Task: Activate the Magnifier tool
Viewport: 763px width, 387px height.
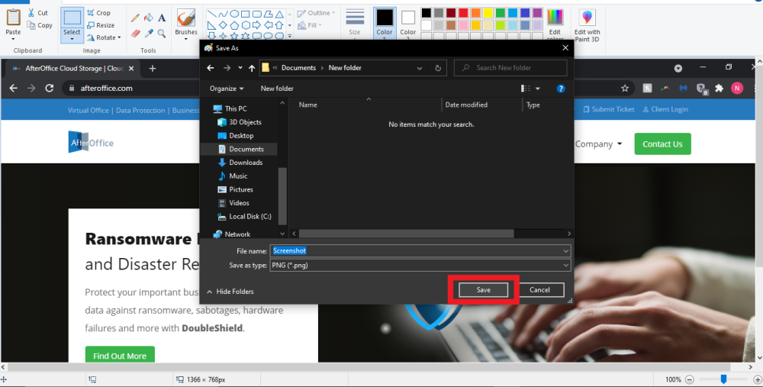Action: 162,33
